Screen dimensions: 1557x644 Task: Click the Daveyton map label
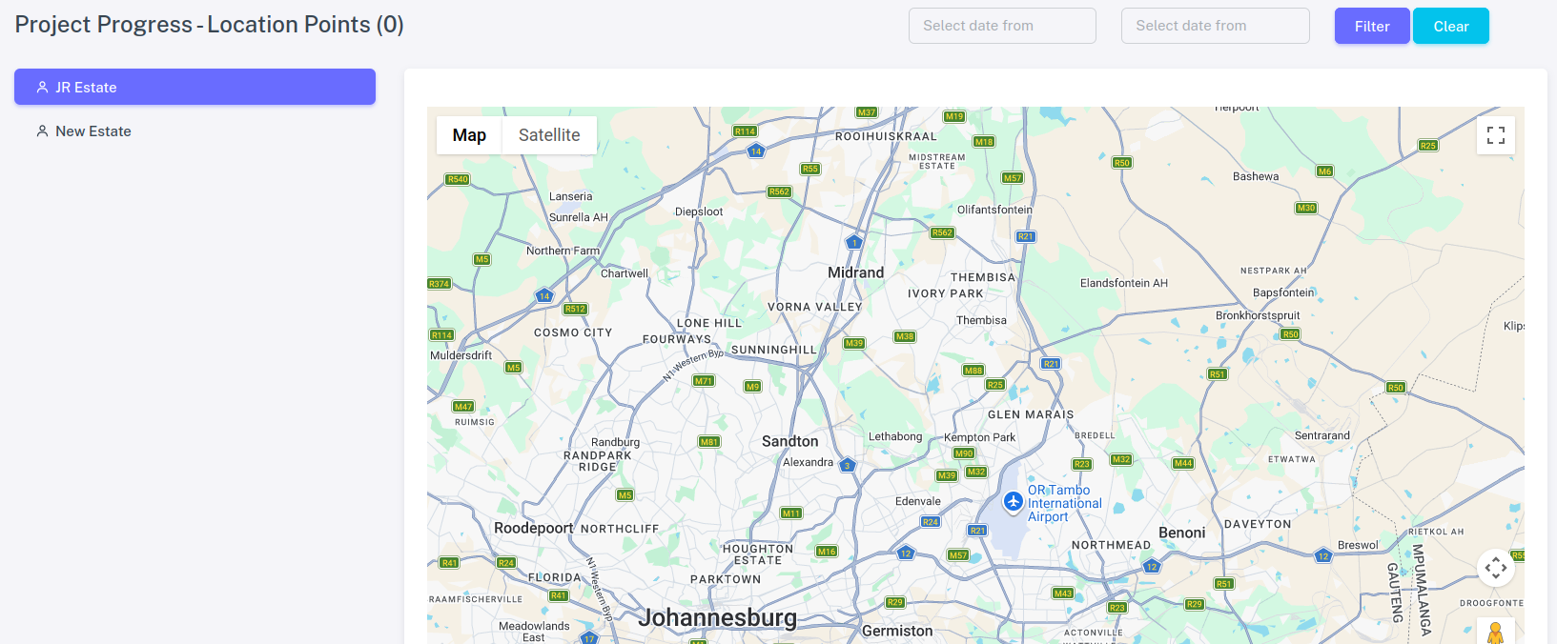point(1258,524)
